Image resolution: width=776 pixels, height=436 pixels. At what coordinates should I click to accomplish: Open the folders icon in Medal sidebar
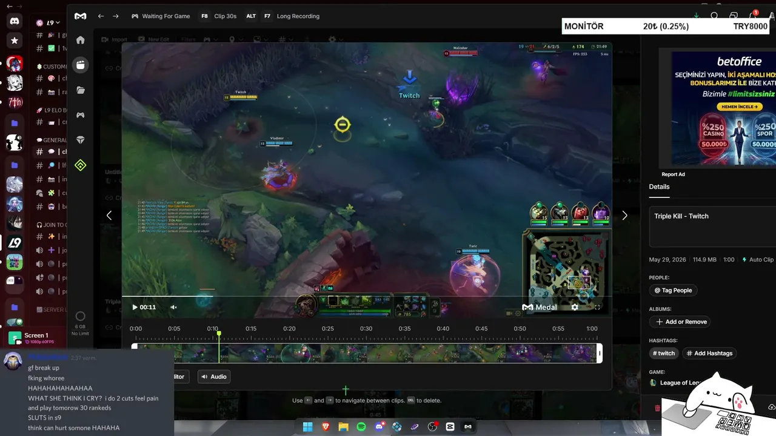[x=80, y=90]
